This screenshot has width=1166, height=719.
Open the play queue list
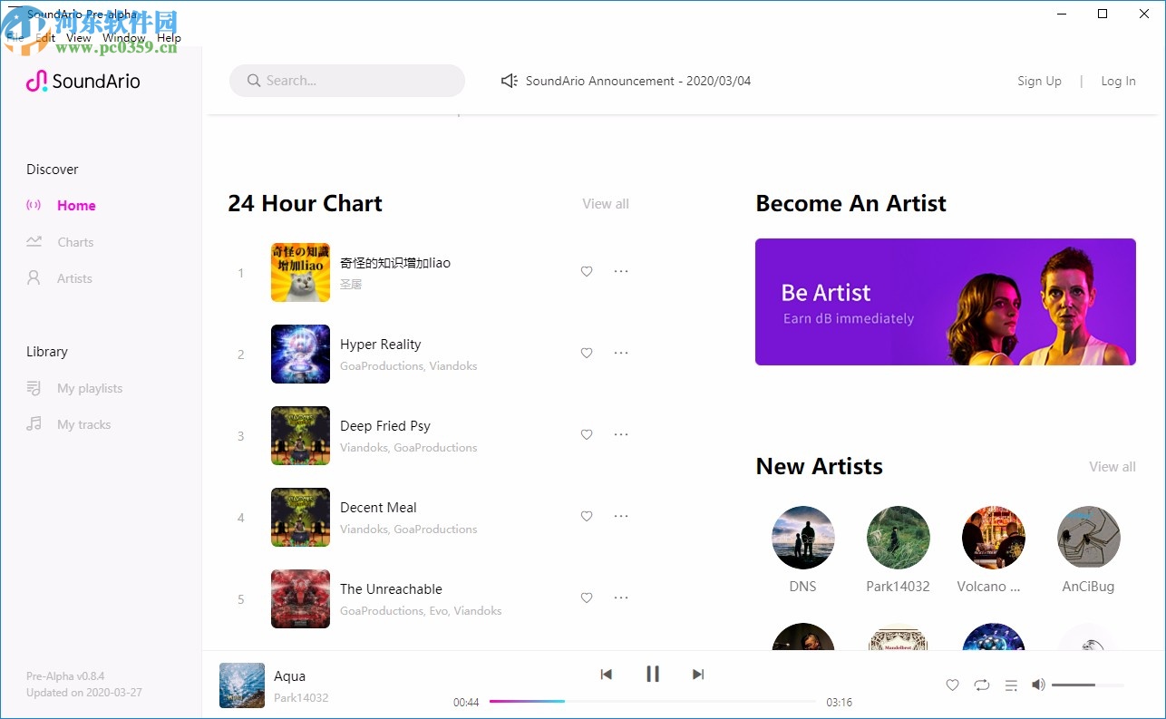point(1011,685)
